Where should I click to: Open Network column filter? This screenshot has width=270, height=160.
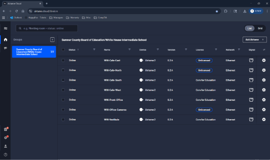tap(239, 50)
